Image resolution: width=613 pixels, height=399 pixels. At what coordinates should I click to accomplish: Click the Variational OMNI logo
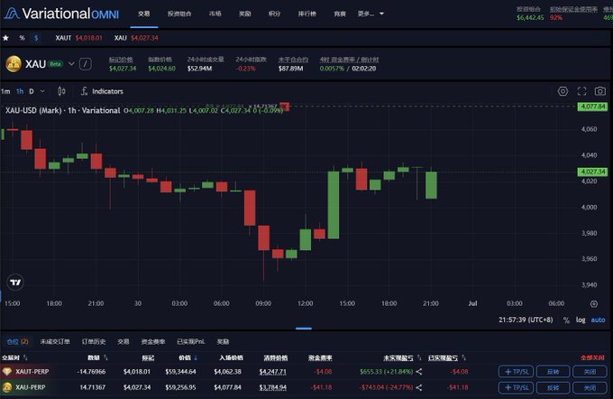point(61,14)
